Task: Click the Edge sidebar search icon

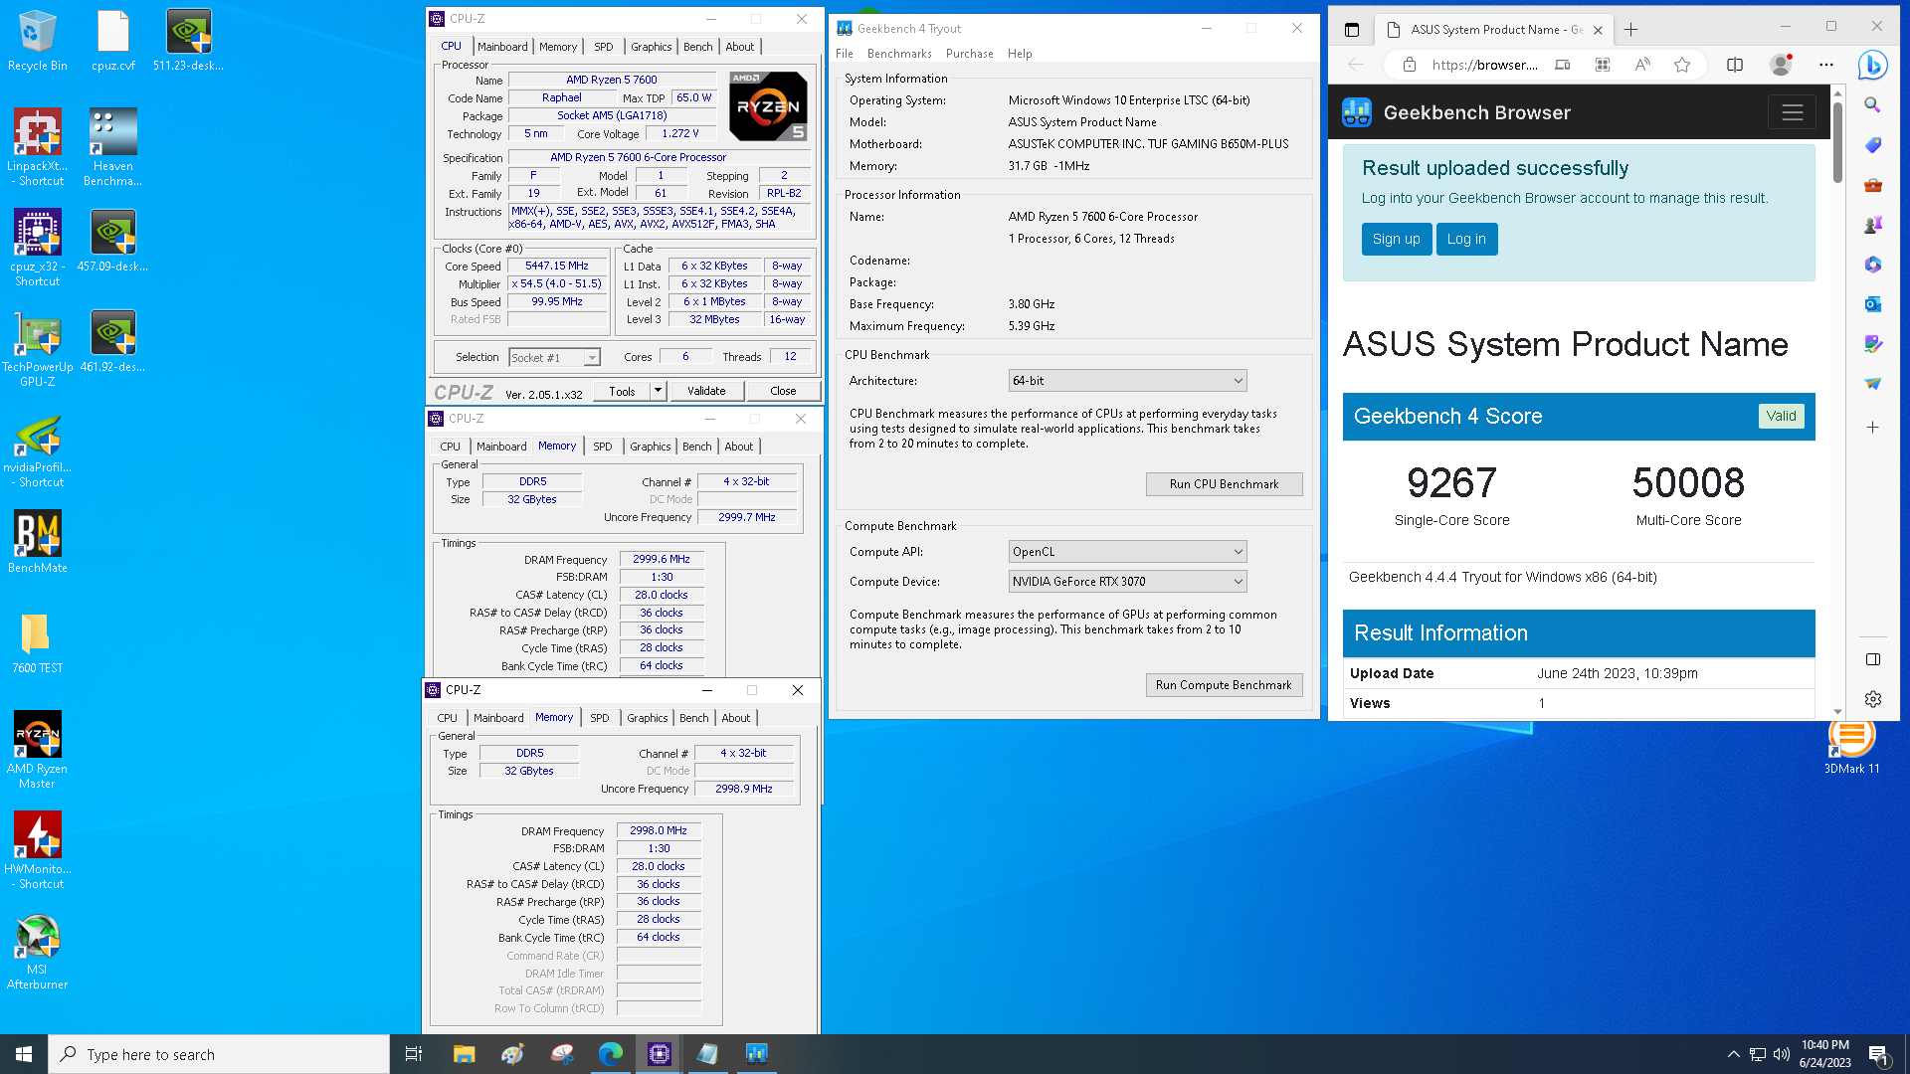Action: [x=1873, y=104]
